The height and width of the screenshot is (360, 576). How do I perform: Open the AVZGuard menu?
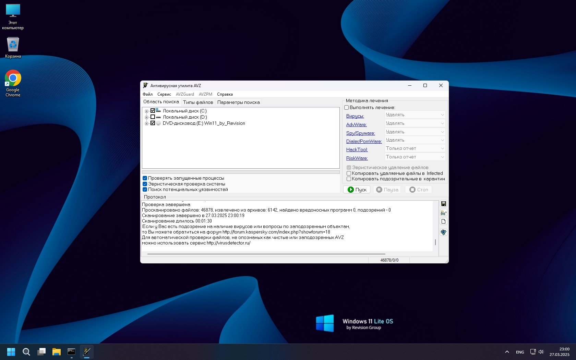point(185,94)
